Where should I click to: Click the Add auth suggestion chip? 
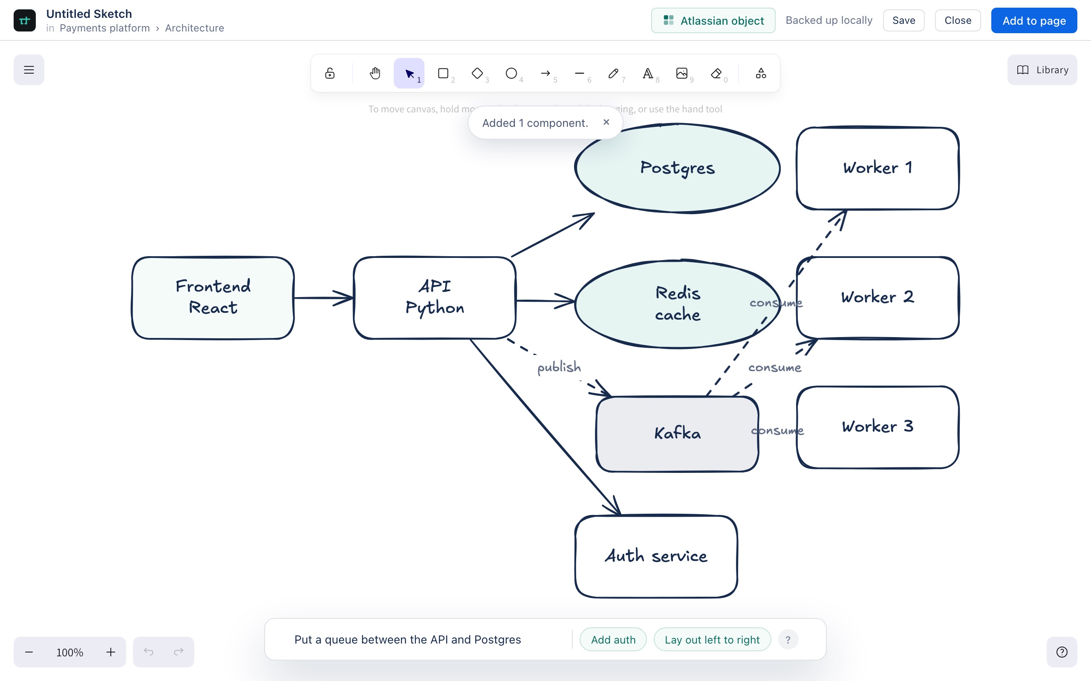coord(613,640)
